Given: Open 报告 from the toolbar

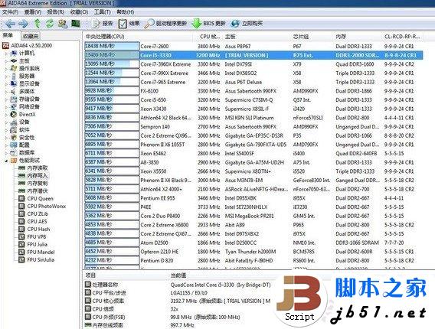Looking at the screenshot, I should tap(103, 24).
